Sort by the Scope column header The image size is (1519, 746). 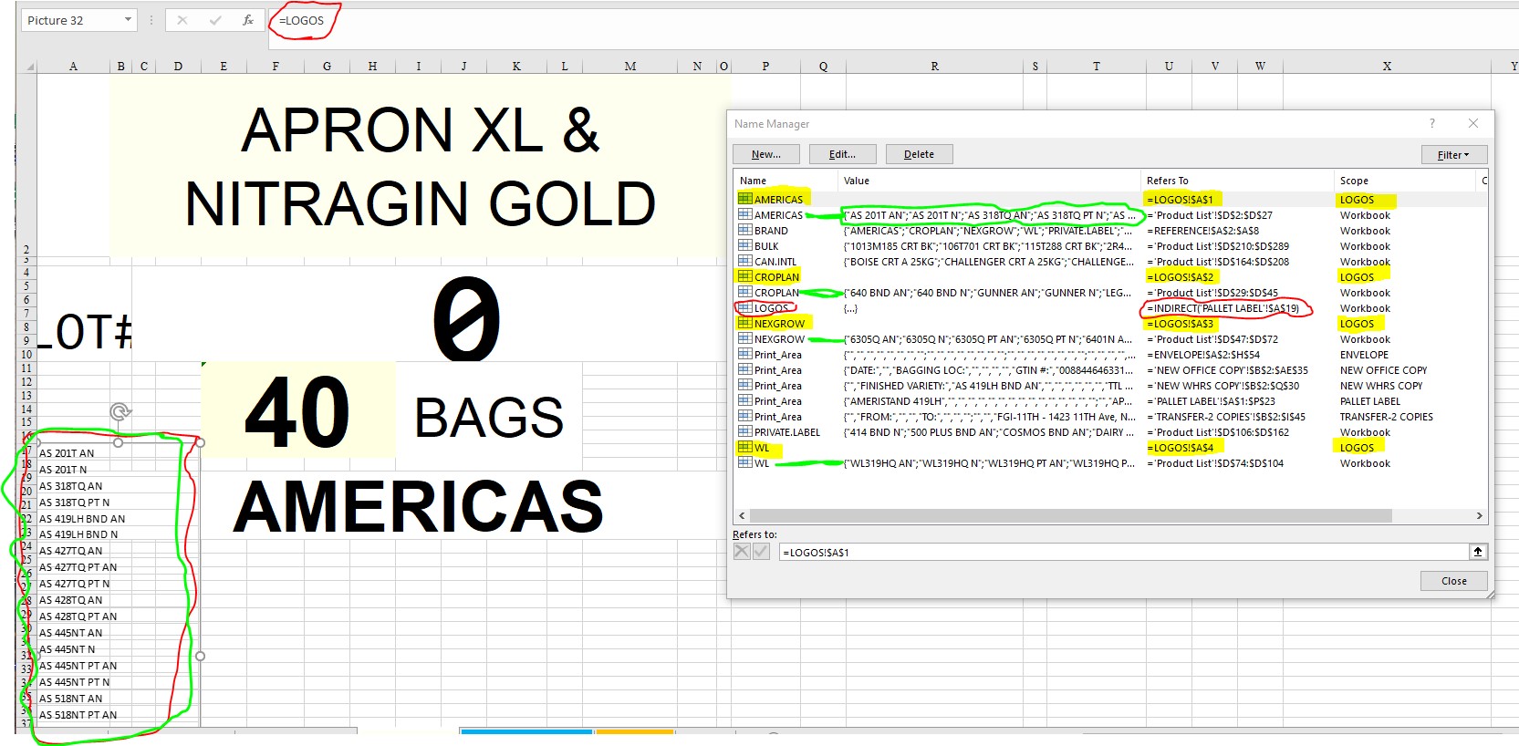pyautogui.click(x=1404, y=181)
